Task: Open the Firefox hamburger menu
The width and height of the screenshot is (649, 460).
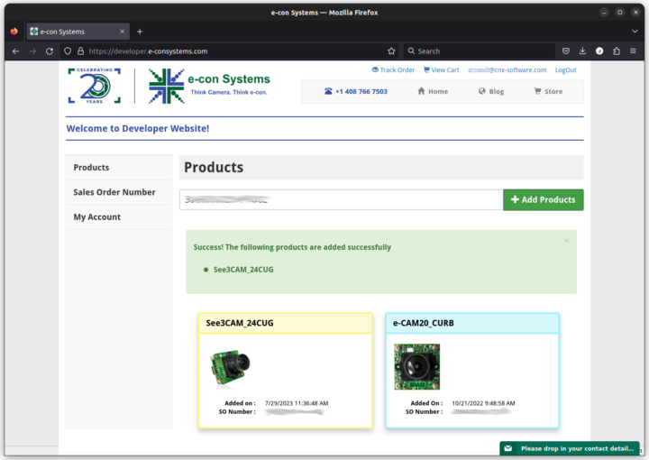Action: tap(633, 51)
